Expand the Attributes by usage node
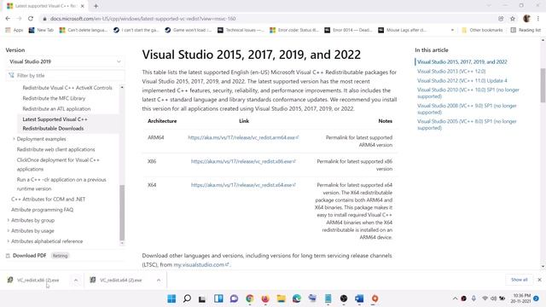The image size is (546, 307). tap(9, 231)
